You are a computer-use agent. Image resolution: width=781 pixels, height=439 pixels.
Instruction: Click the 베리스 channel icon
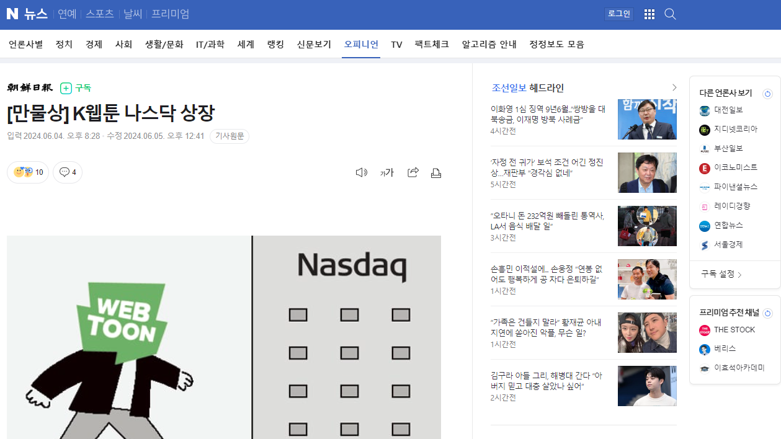point(705,350)
